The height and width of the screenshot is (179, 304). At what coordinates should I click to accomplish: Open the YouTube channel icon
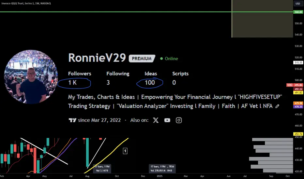tap(167, 120)
